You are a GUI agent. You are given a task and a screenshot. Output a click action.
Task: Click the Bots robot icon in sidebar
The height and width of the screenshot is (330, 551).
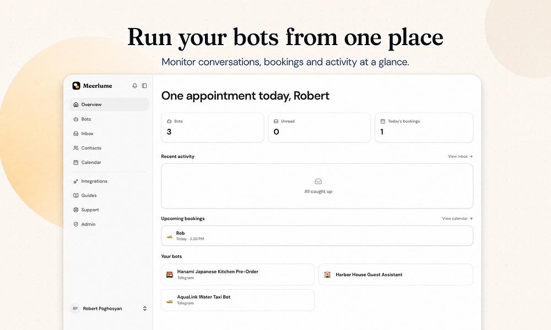(76, 119)
